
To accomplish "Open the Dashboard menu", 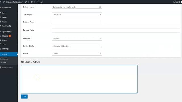I will (x=6, y=8).
